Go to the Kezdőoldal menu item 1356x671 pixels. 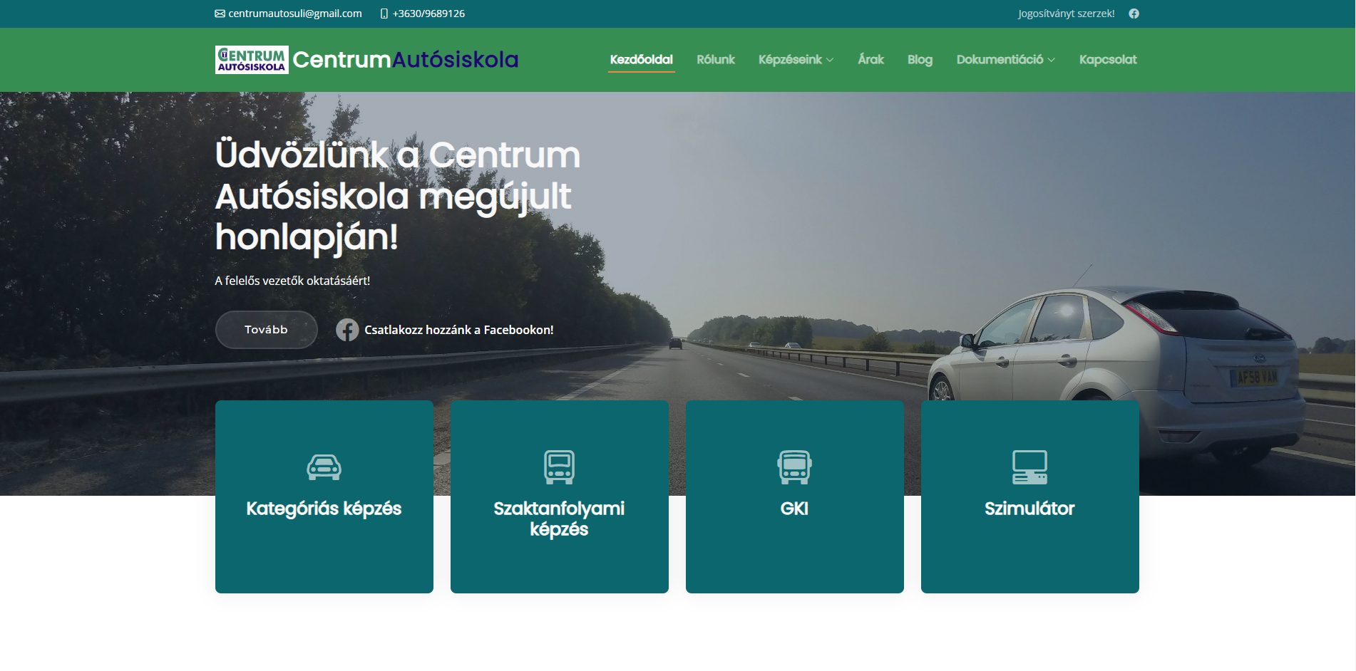pos(642,60)
